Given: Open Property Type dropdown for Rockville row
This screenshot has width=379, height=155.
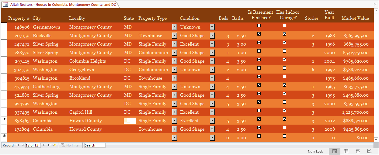Looking at the screenshot, I should point(174,36).
